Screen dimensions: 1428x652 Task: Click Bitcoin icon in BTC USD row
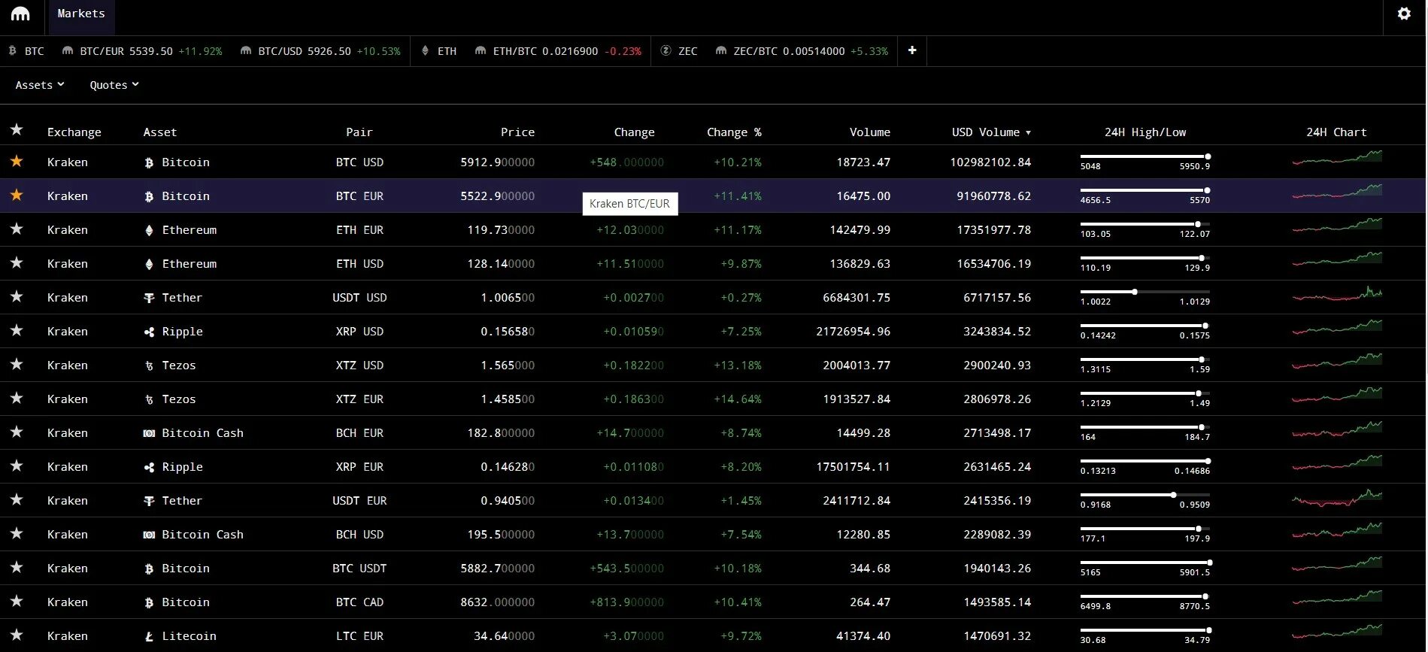click(149, 162)
